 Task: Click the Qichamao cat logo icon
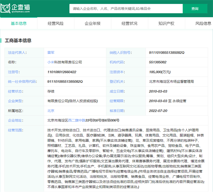point(6,8)
